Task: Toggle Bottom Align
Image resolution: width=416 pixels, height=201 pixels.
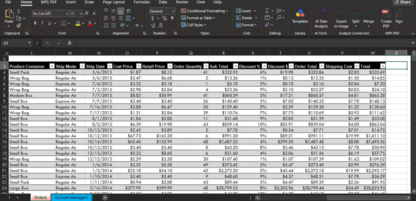Action: (121, 11)
